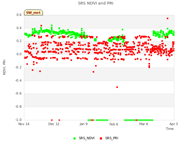
Task: Click the -0.4 y-axis tick label
Action: 18,80
